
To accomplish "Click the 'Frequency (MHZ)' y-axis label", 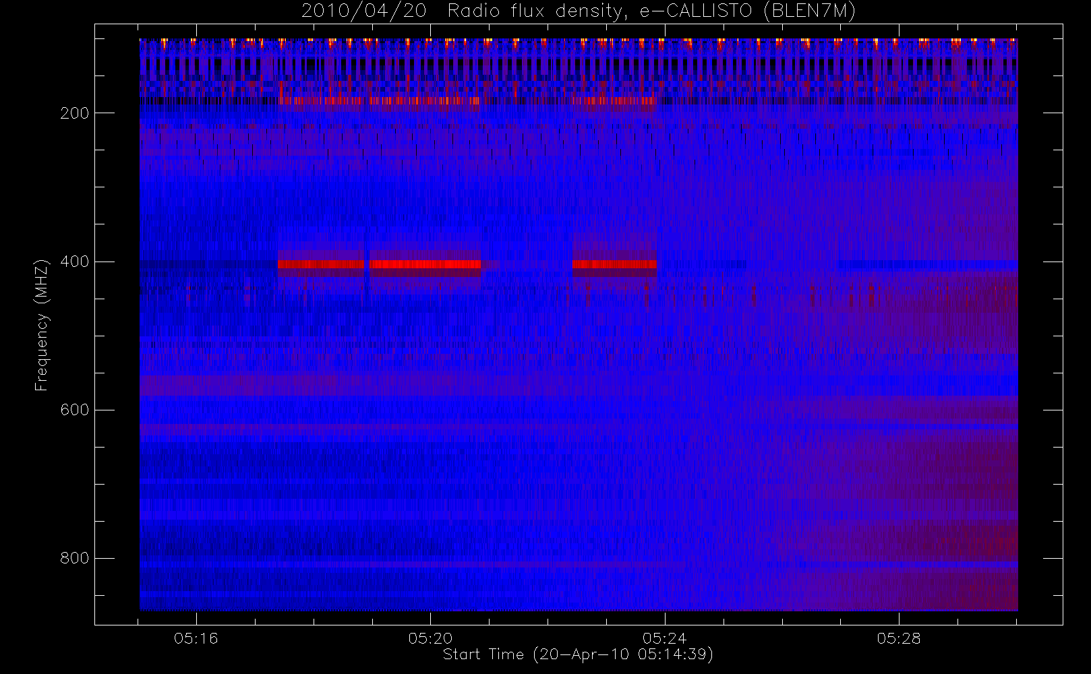I will click(x=42, y=325).
